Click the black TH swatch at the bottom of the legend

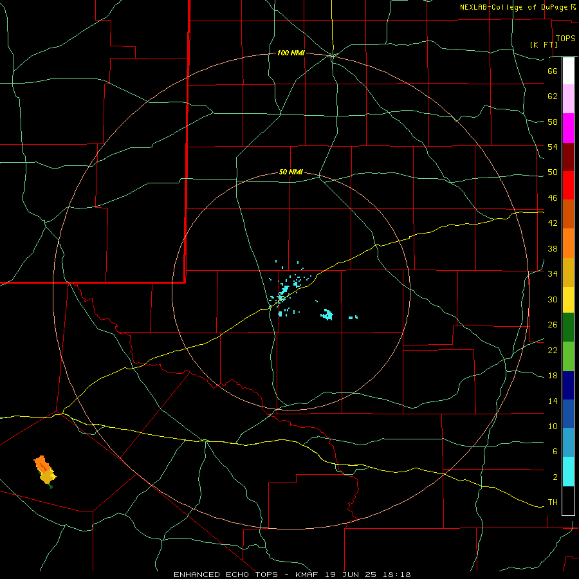tap(568, 501)
